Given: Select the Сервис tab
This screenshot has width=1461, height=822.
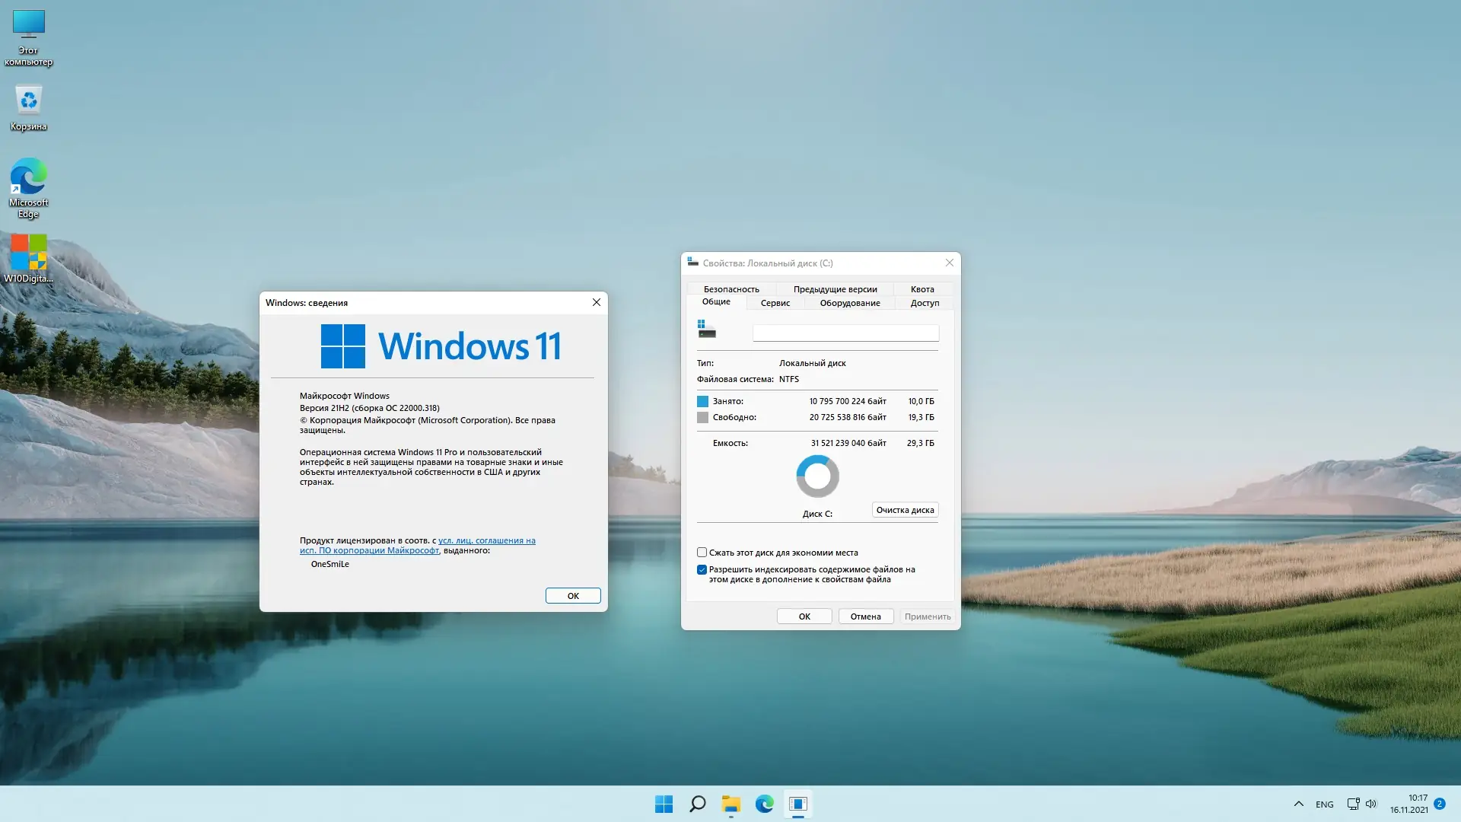Looking at the screenshot, I should (x=775, y=303).
